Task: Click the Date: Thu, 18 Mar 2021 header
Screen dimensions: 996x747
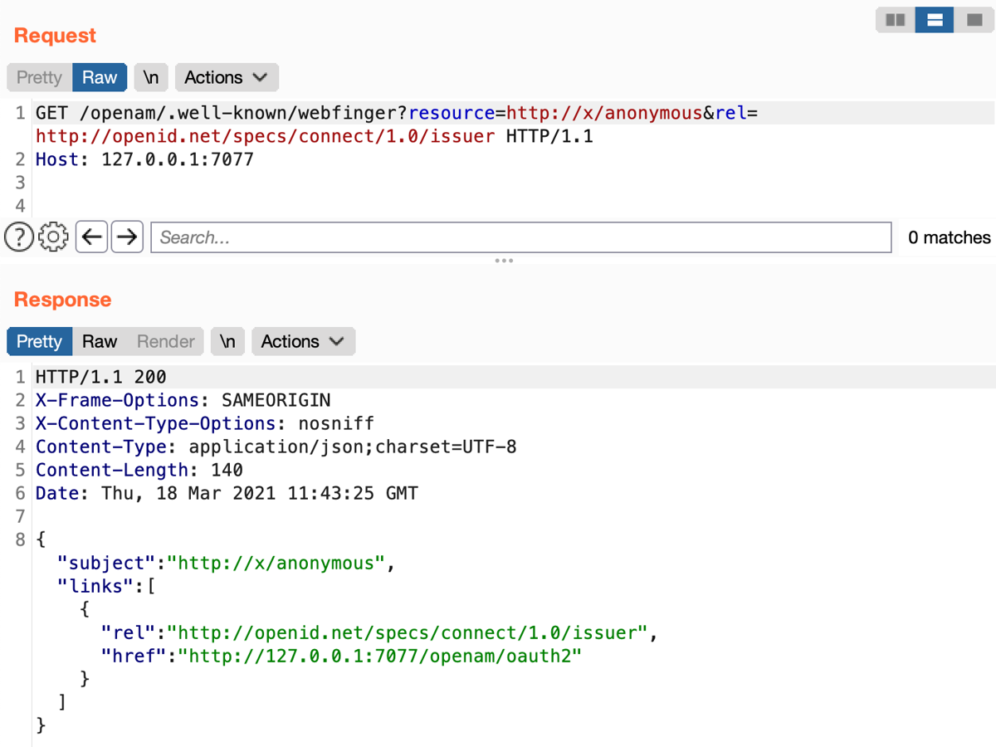Action: pos(227,493)
